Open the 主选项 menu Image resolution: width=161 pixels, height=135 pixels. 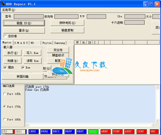click(x=8, y=10)
